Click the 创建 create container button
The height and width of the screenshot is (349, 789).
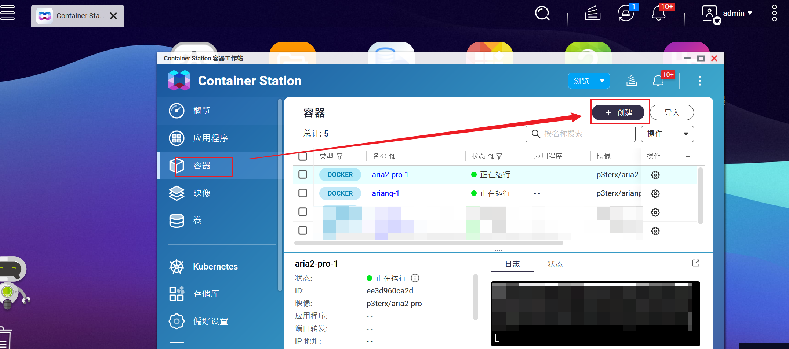(x=618, y=112)
